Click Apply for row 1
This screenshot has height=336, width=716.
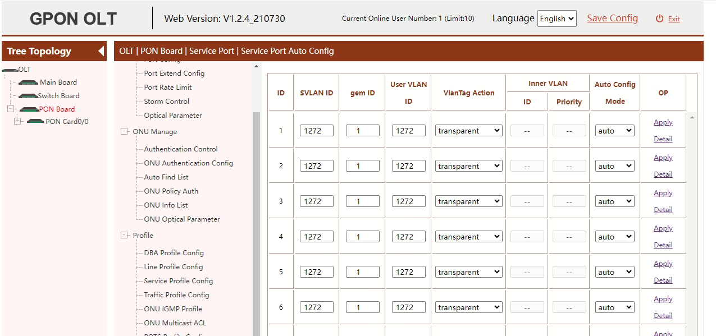(x=663, y=122)
